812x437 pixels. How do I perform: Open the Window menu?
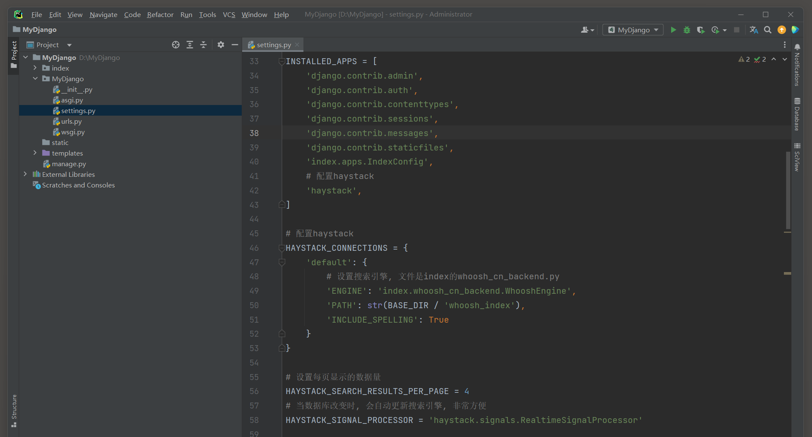[254, 14]
